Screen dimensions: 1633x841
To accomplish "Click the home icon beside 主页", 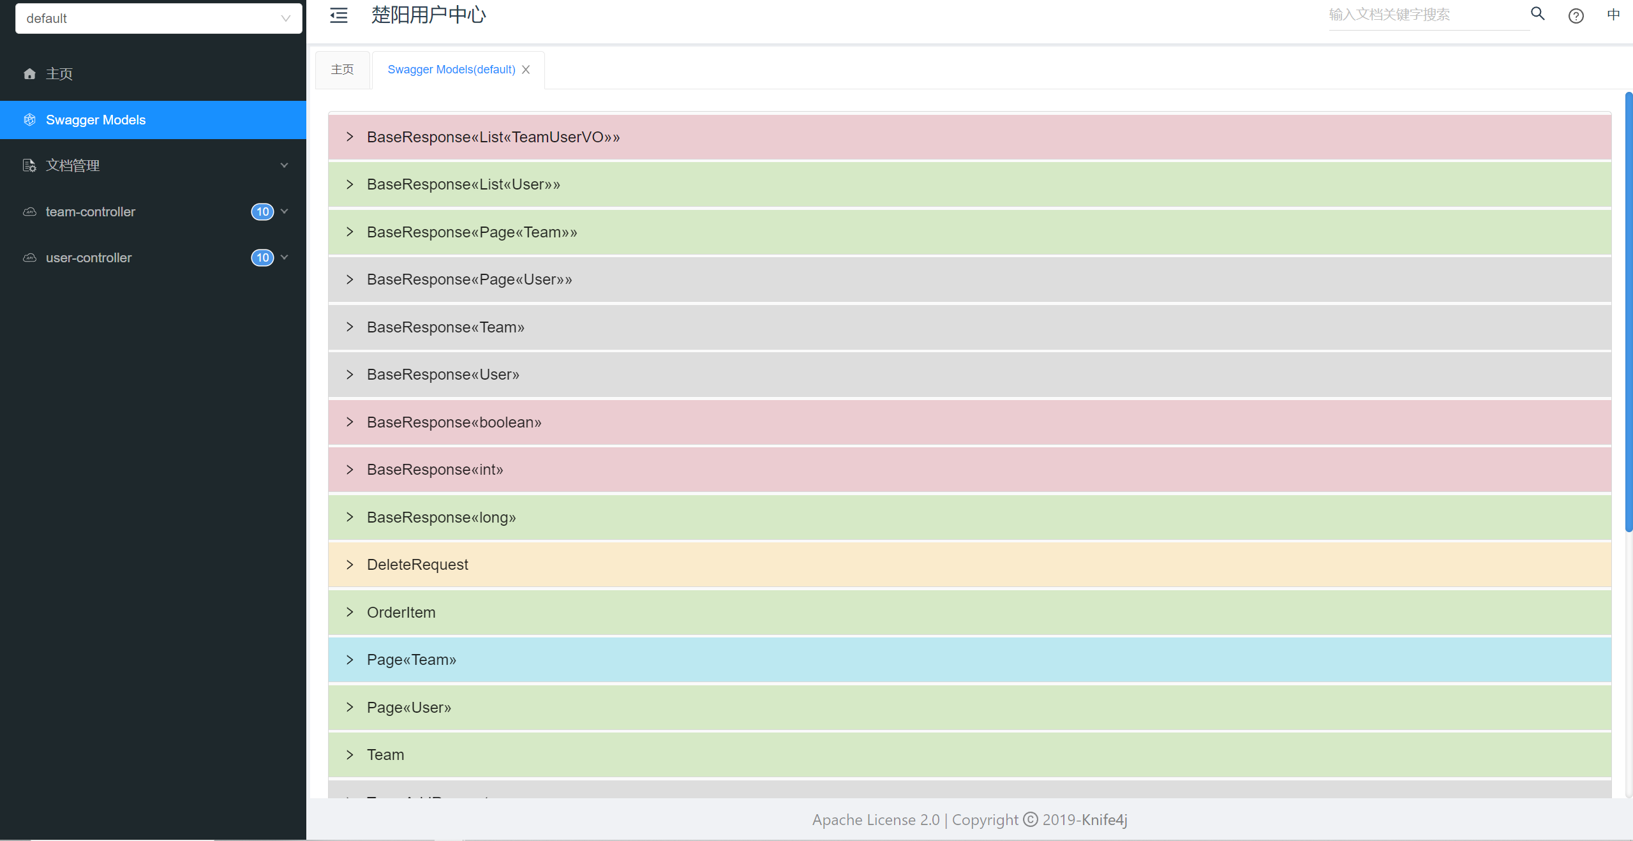I will (x=29, y=74).
